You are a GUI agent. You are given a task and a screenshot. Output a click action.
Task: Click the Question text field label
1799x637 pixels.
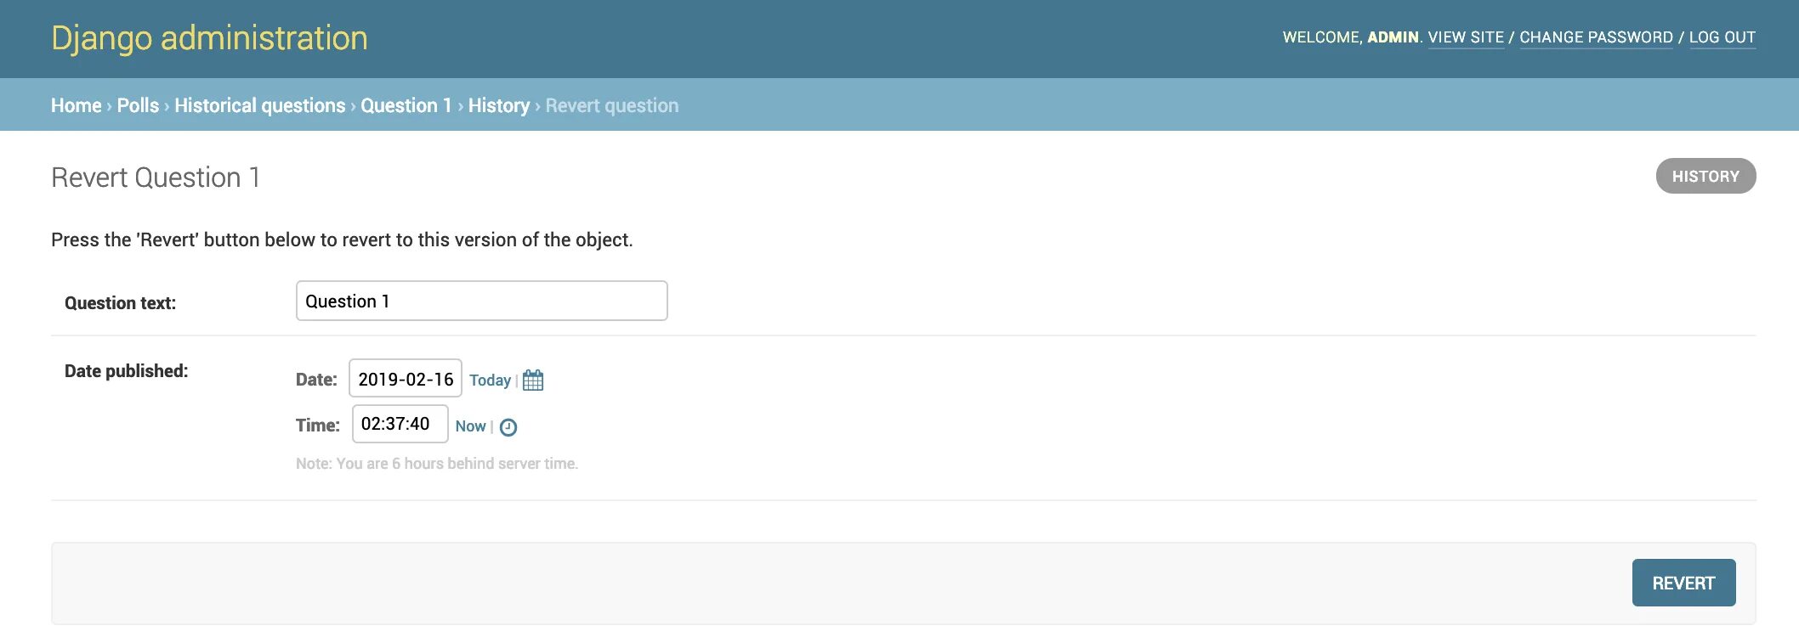tap(120, 303)
